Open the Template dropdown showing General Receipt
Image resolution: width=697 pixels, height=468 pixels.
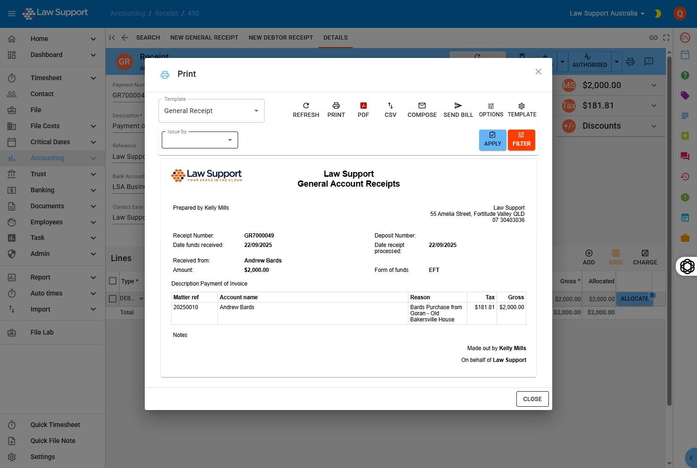(211, 111)
